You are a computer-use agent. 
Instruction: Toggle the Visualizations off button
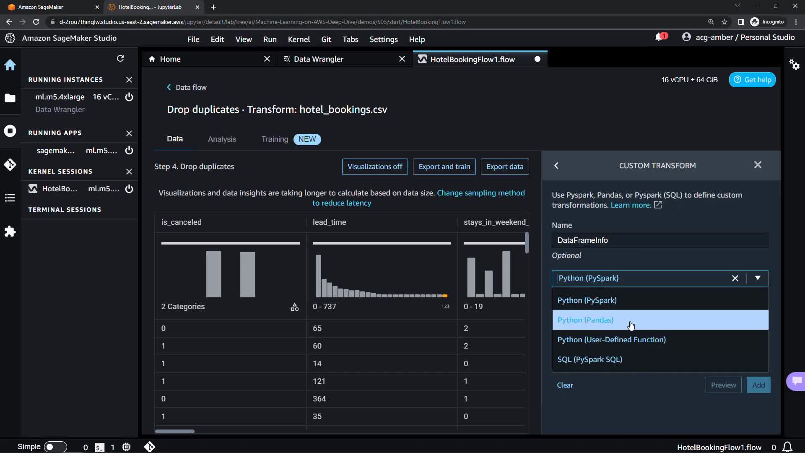[x=374, y=167]
